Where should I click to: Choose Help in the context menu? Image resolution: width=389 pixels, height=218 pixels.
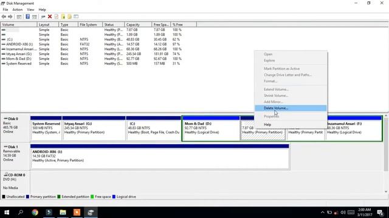pos(291,125)
